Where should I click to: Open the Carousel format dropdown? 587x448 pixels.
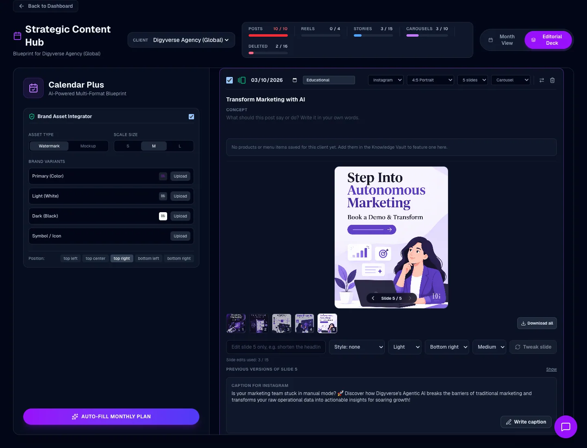coord(511,80)
